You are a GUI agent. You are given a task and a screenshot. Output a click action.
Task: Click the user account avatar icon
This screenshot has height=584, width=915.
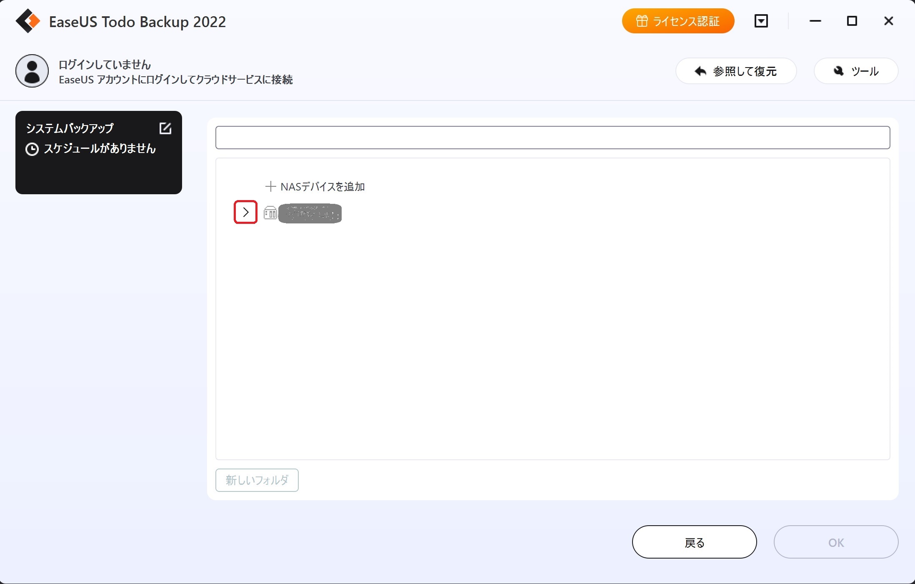tap(32, 71)
